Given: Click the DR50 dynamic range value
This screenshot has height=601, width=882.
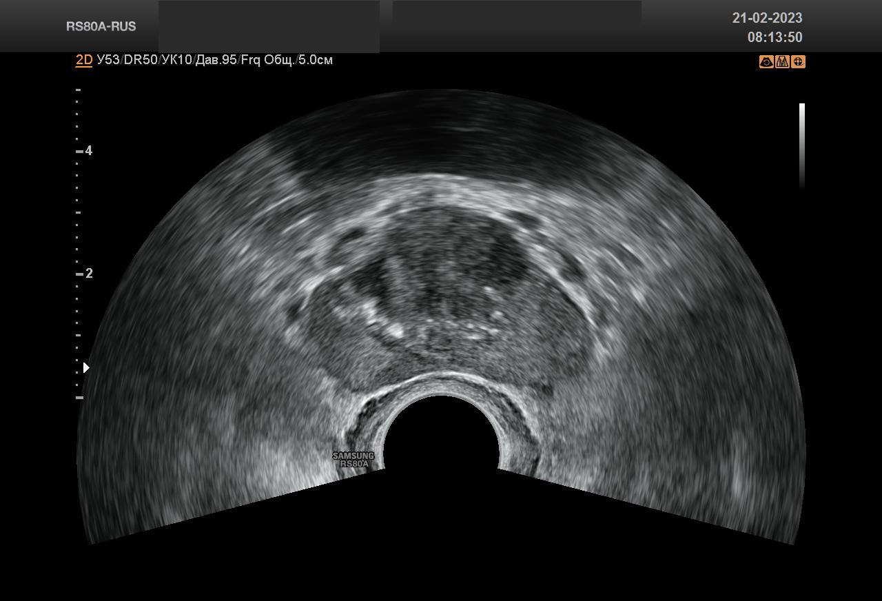Looking at the screenshot, I should pos(141,60).
